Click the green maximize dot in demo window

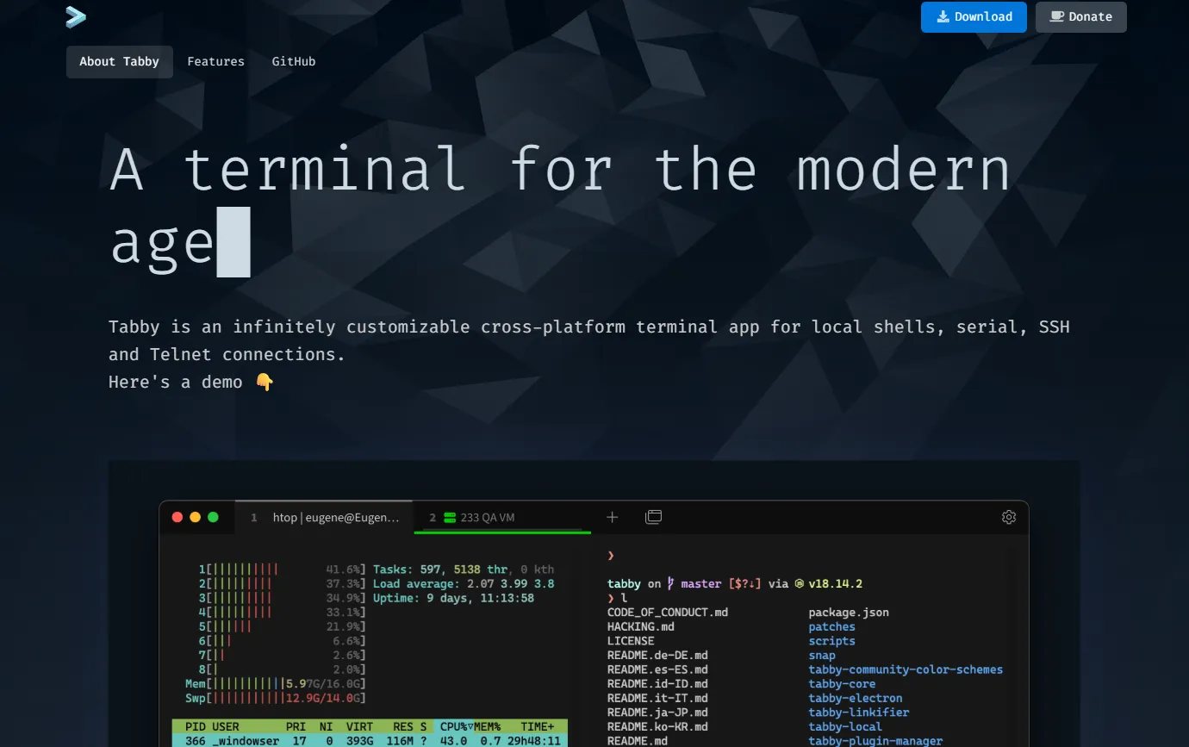(214, 517)
